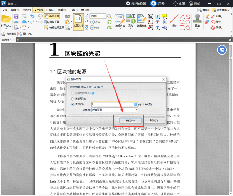The image size is (233, 196).
Task: Click the Print icon in the toolbar
Action: coord(16,22)
